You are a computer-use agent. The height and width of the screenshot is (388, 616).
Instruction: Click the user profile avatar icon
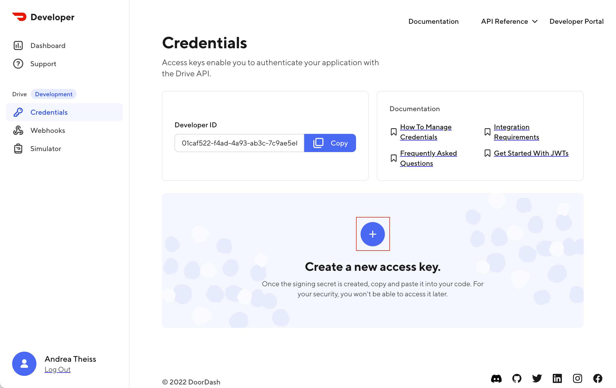pos(24,363)
